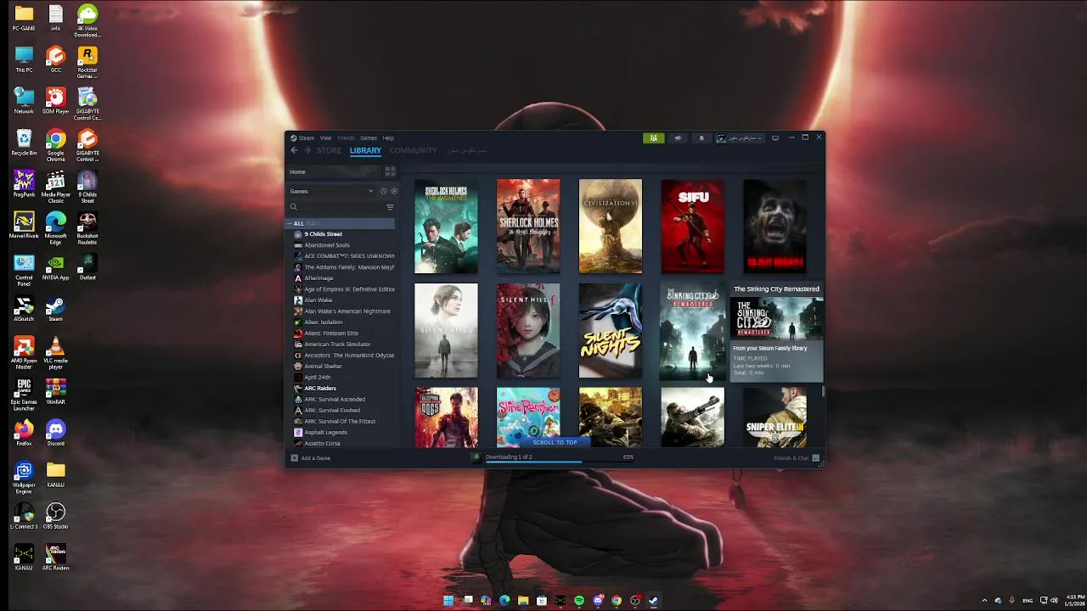The height and width of the screenshot is (611, 1087).
Task: Open the green Friends button in Steam header
Action: pos(653,137)
